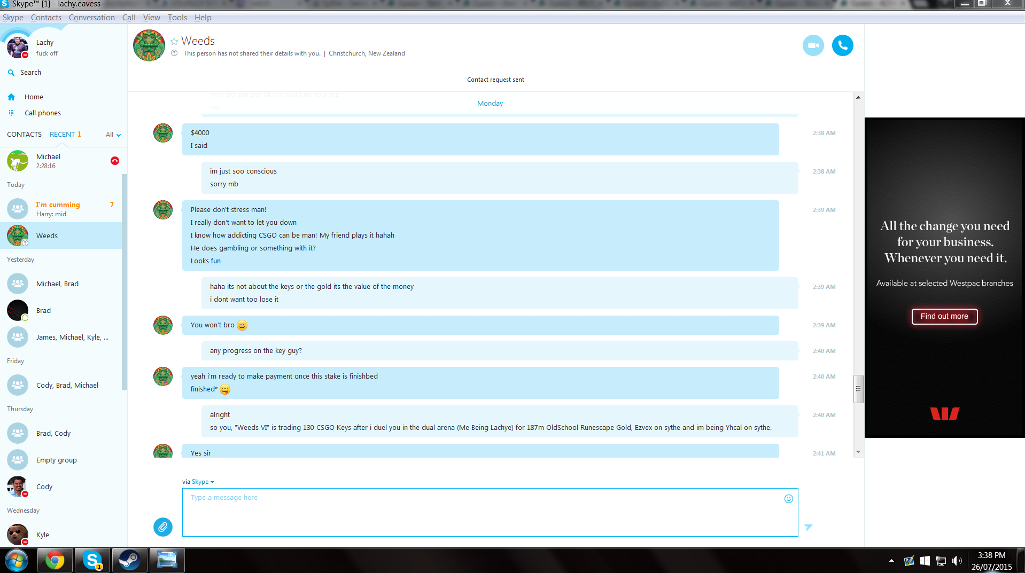This screenshot has height=573, width=1025.
Task: Show hidden system tray icons
Action: (891, 561)
